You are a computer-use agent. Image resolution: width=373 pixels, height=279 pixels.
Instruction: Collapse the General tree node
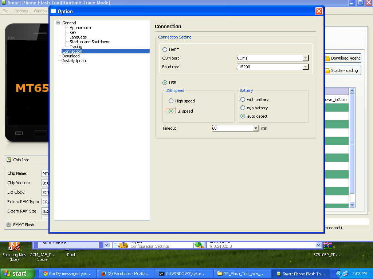(58, 23)
